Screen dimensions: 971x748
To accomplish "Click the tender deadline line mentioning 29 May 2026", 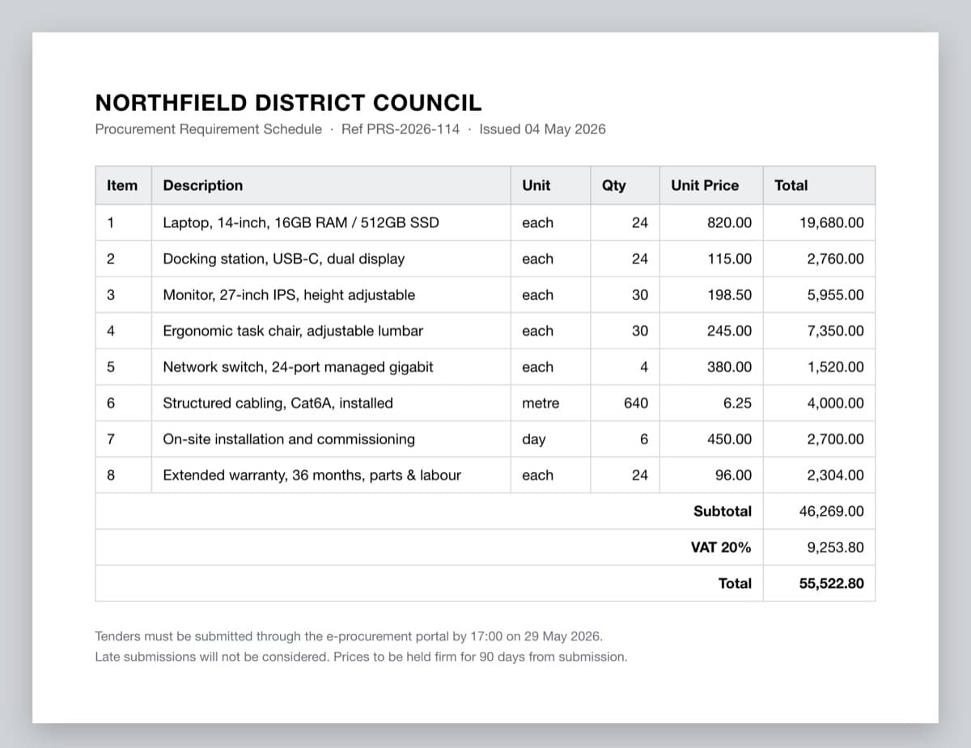I will pos(349,636).
